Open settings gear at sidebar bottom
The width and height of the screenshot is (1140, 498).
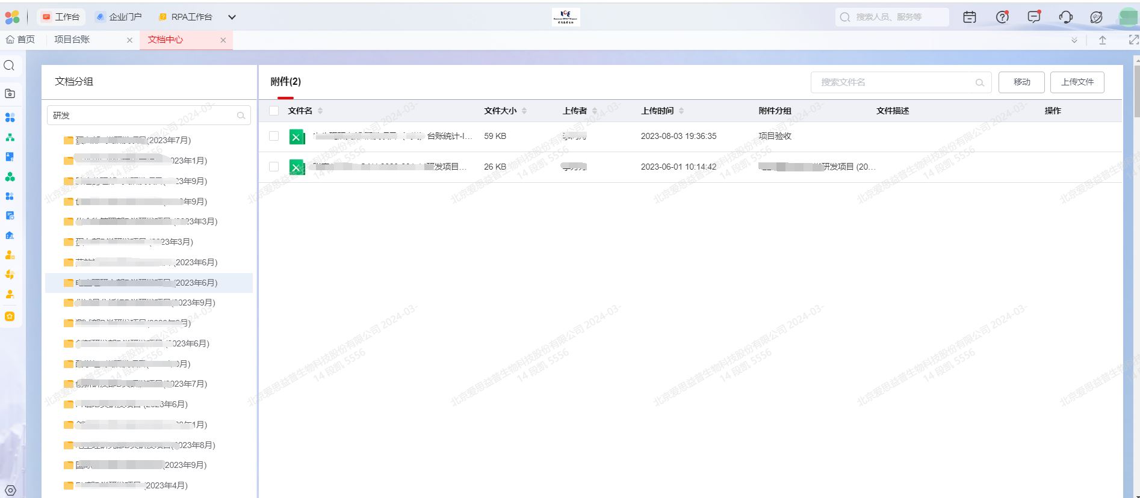click(x=10, y=490)
